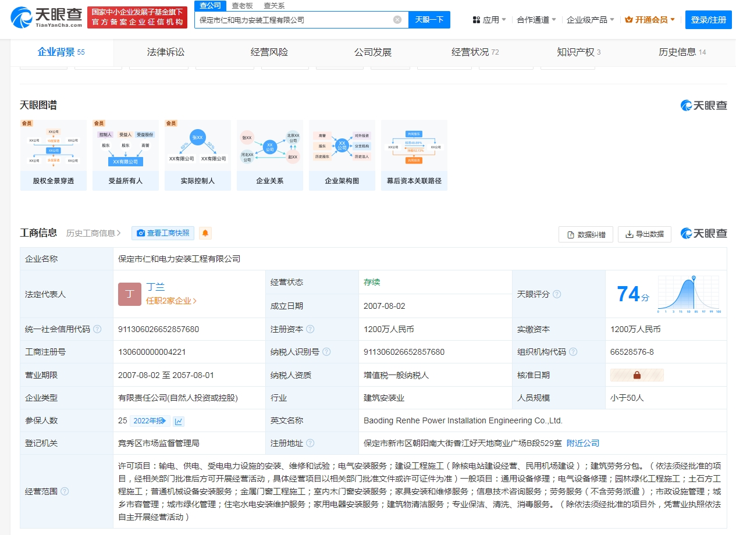Screen dimensions: 736x535
Task: Click the help icon next to 统一社会信用代码
Action: point(97,329)
